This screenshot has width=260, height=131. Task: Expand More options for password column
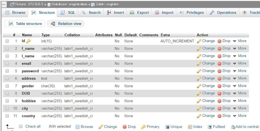pos(240,71)
